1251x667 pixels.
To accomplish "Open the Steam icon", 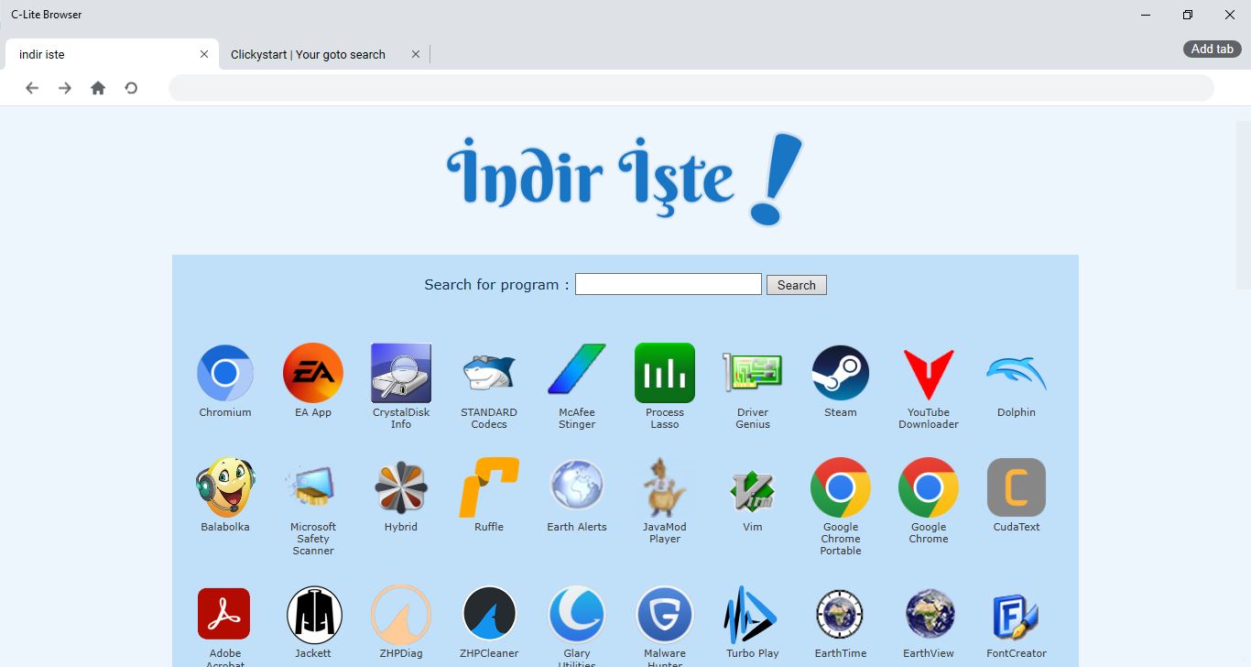I will (x=841, y=373).
